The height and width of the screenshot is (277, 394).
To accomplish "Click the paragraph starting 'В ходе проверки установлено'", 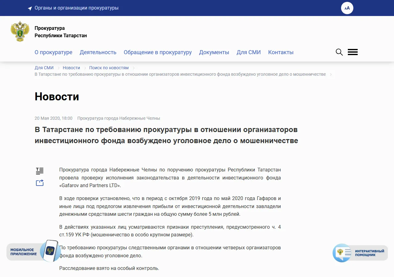I will click(x=170, y=206).
